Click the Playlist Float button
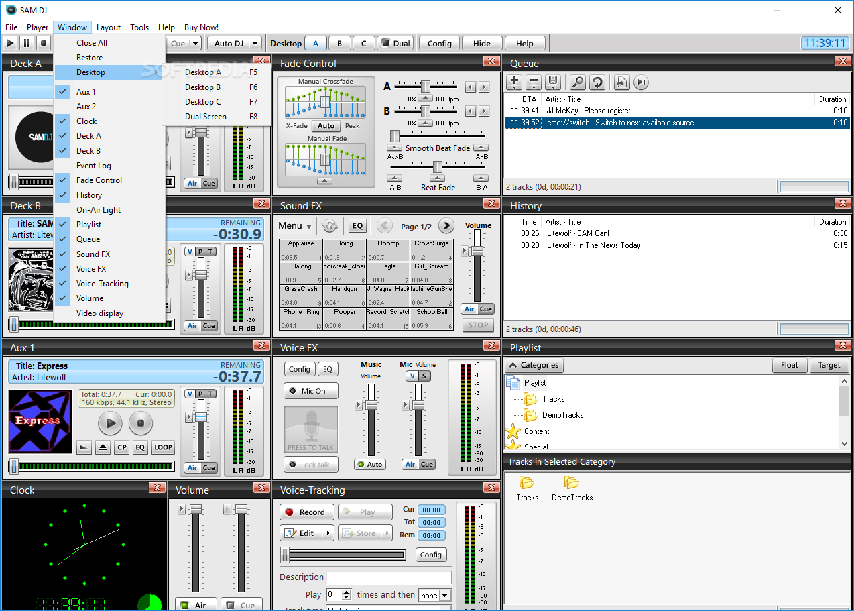 (x=790, y=365)
